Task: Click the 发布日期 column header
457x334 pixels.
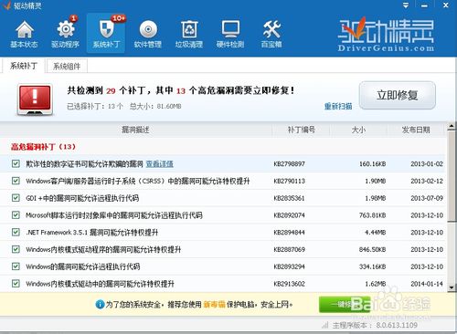Action: [x=416, y=130]
